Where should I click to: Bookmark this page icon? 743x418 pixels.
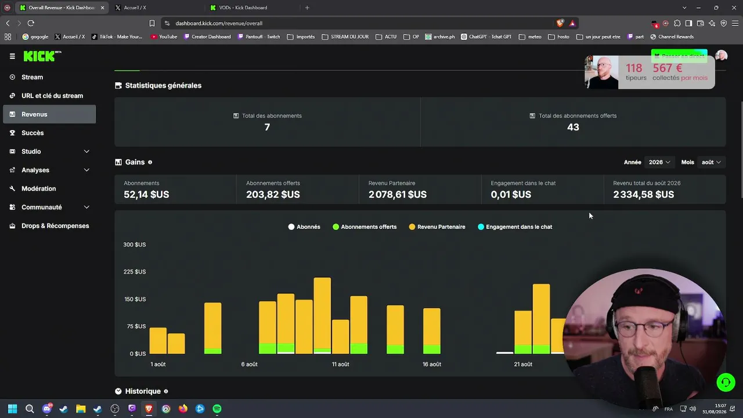(152, 23)
